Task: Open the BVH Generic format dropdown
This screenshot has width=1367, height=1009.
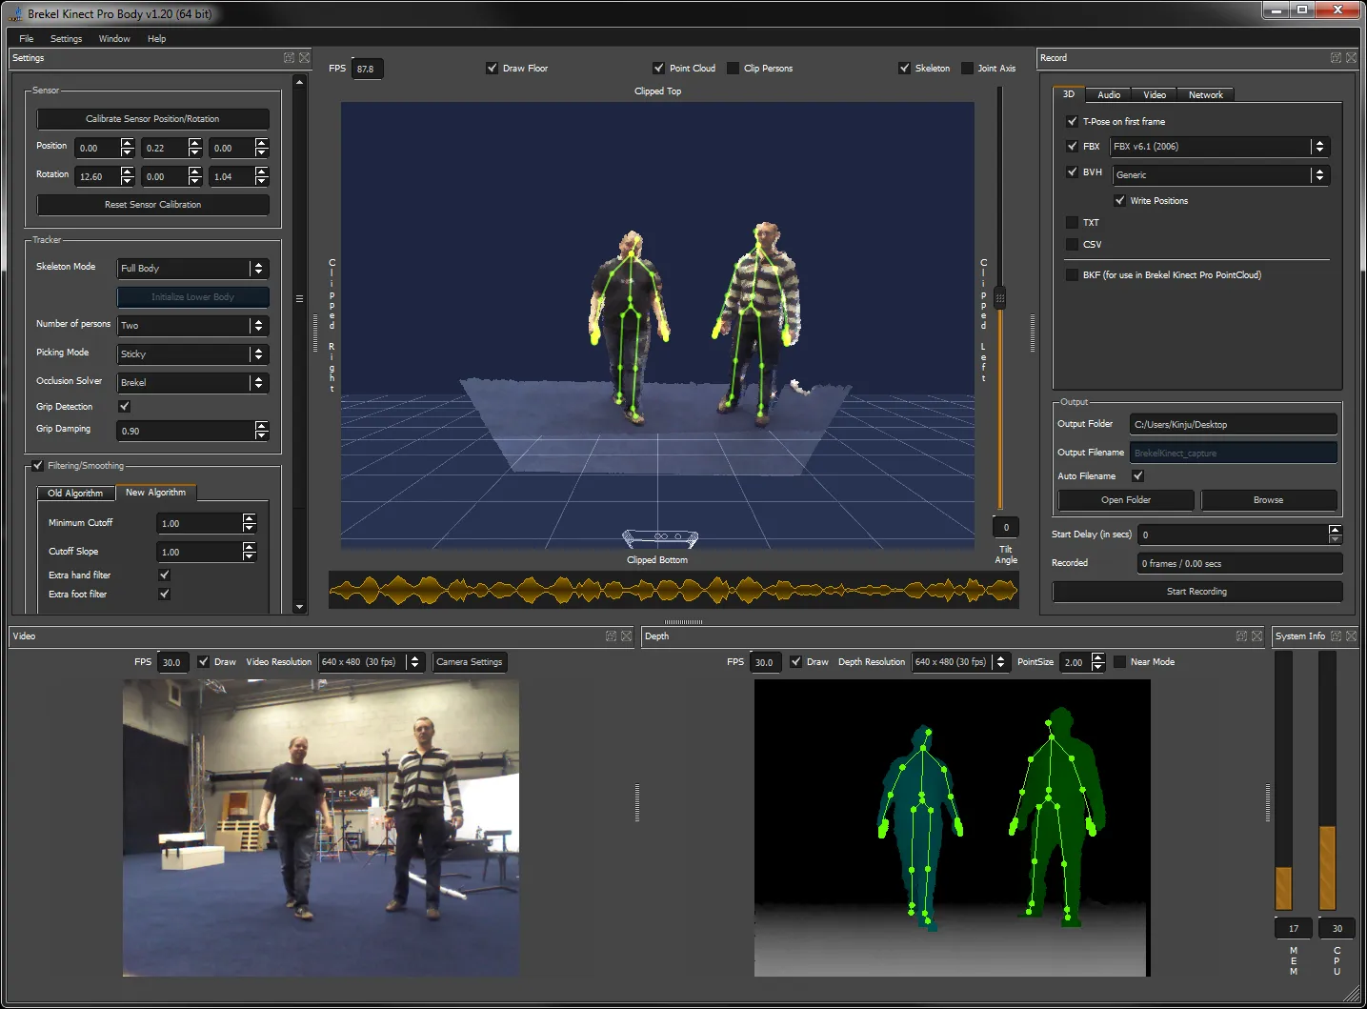Action: 1221,175
